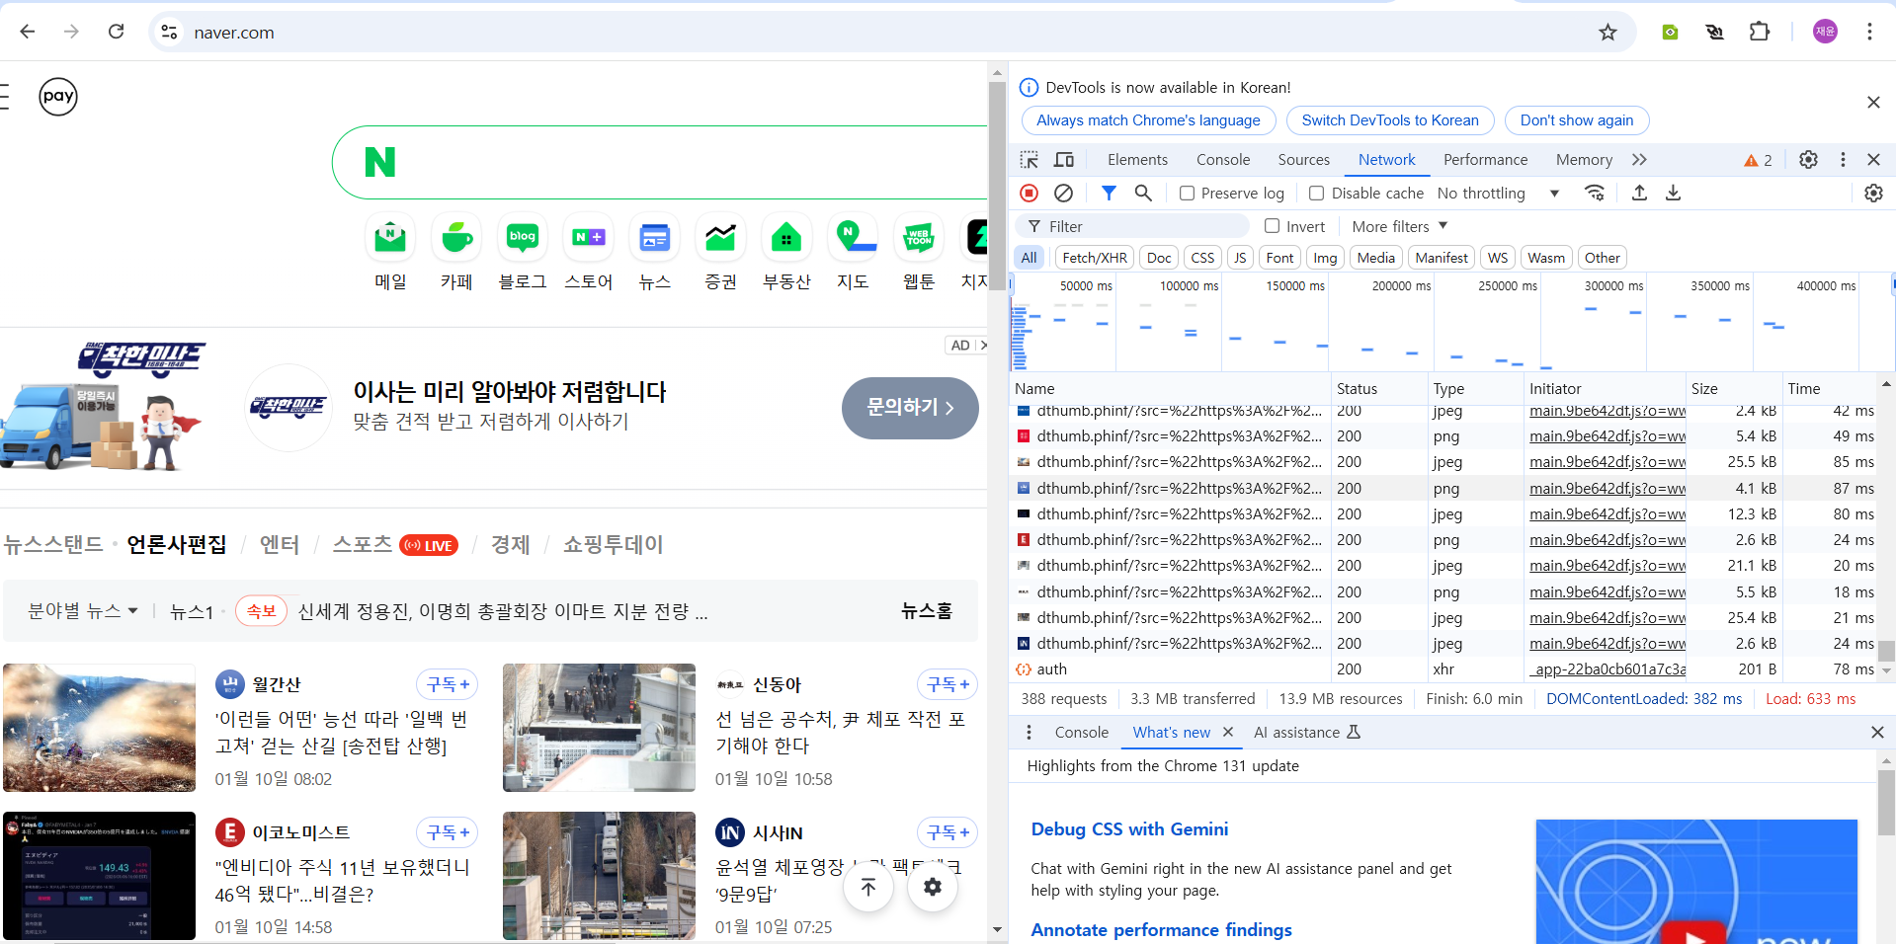Open the Naver Map icon
1896x944 pixels.
click(853, 238)
